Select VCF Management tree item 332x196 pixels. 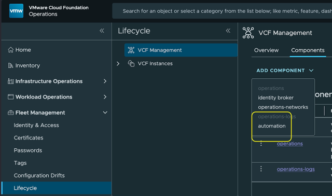[x=181, y=50]
